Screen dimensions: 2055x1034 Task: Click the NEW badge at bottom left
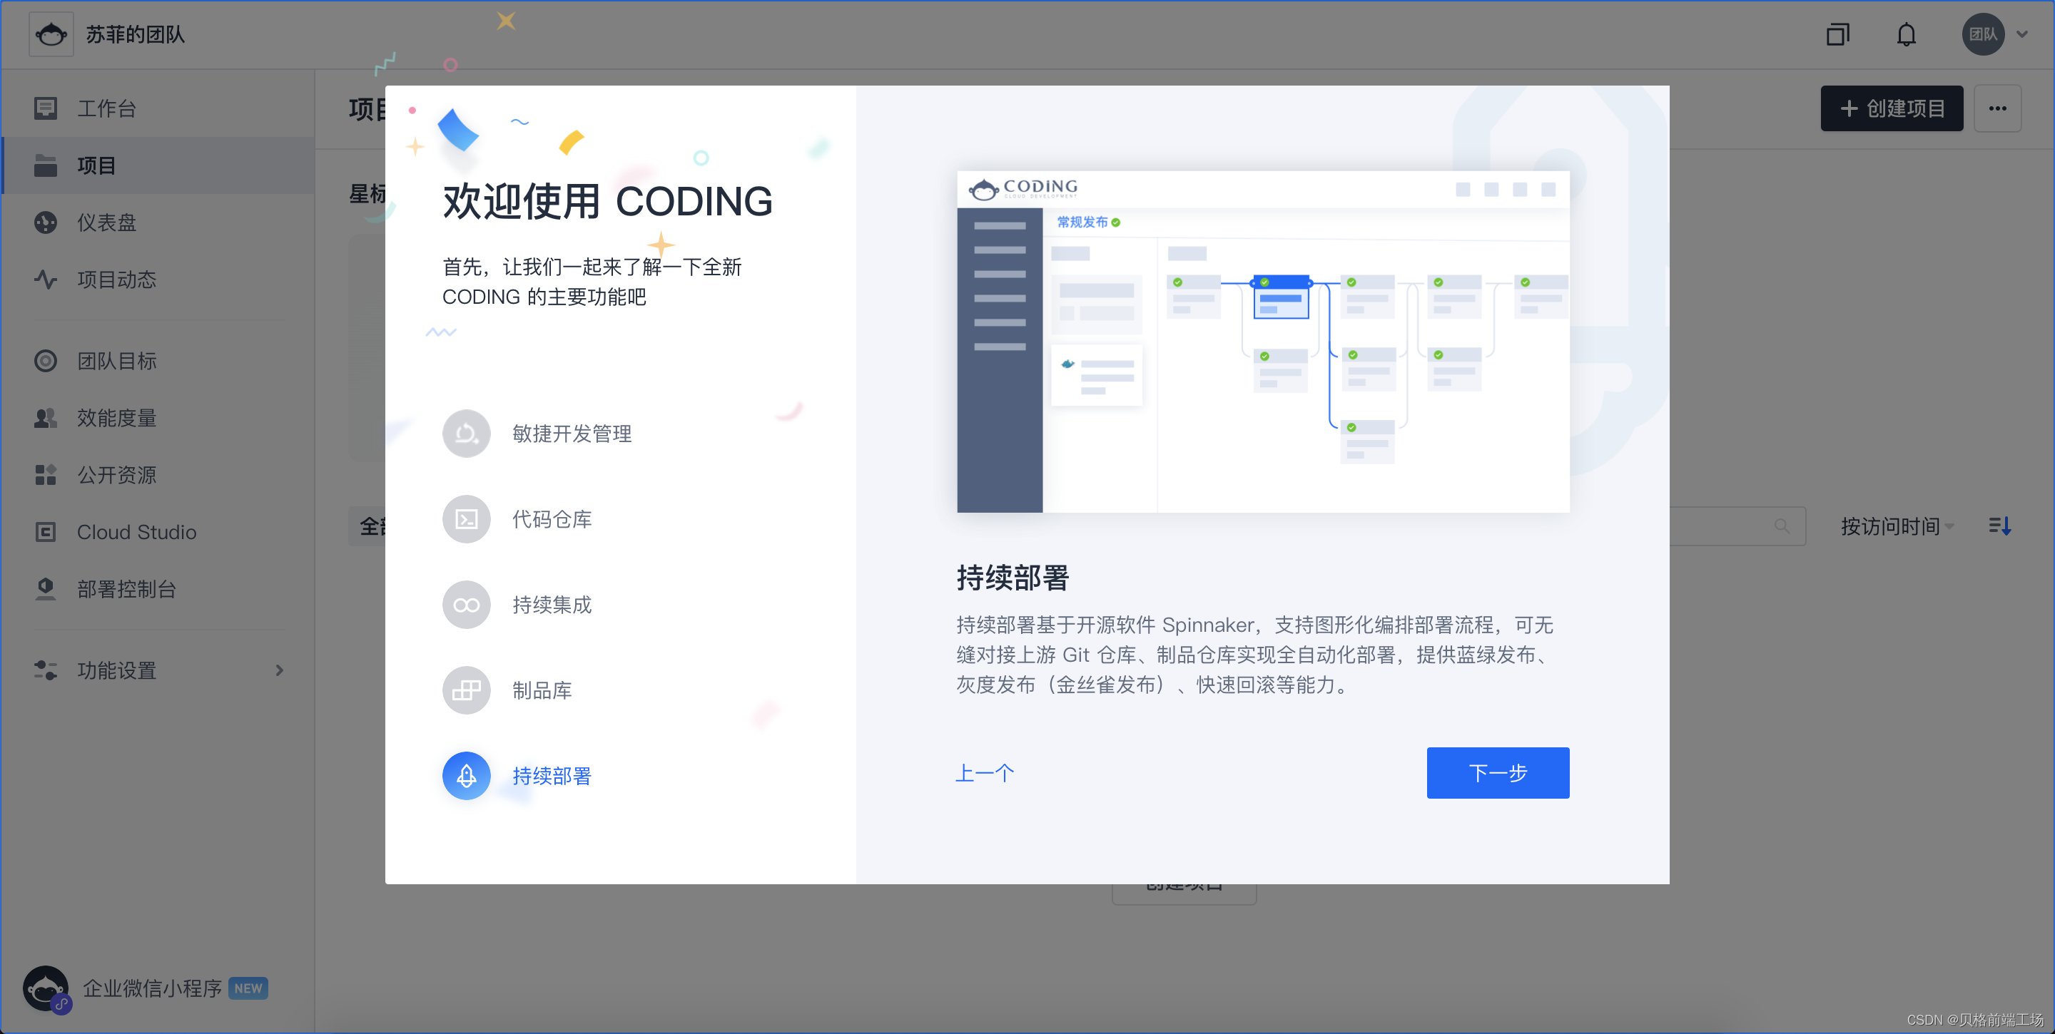[x=248, y=988]
